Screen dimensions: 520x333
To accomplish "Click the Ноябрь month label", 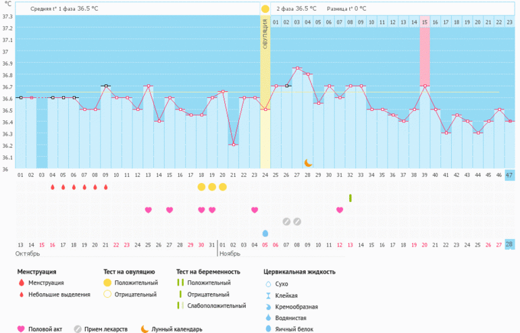I will (230, 254).
